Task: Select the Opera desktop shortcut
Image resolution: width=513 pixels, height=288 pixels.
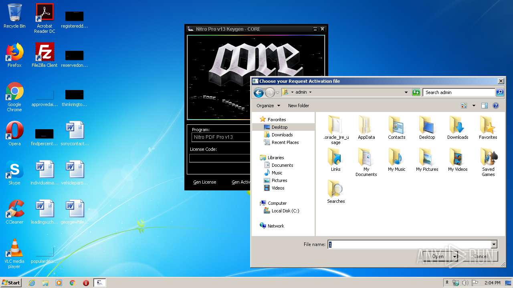Action: click(14, 134)
